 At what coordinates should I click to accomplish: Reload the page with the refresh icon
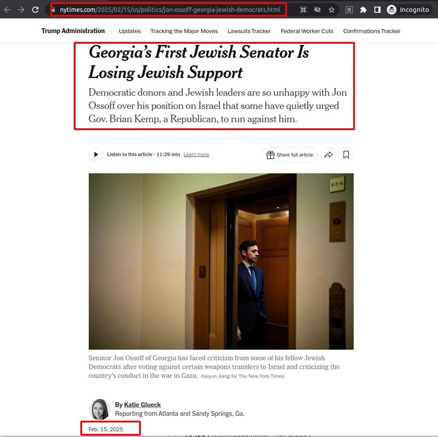pyautogui.click(x=35, y=10)
